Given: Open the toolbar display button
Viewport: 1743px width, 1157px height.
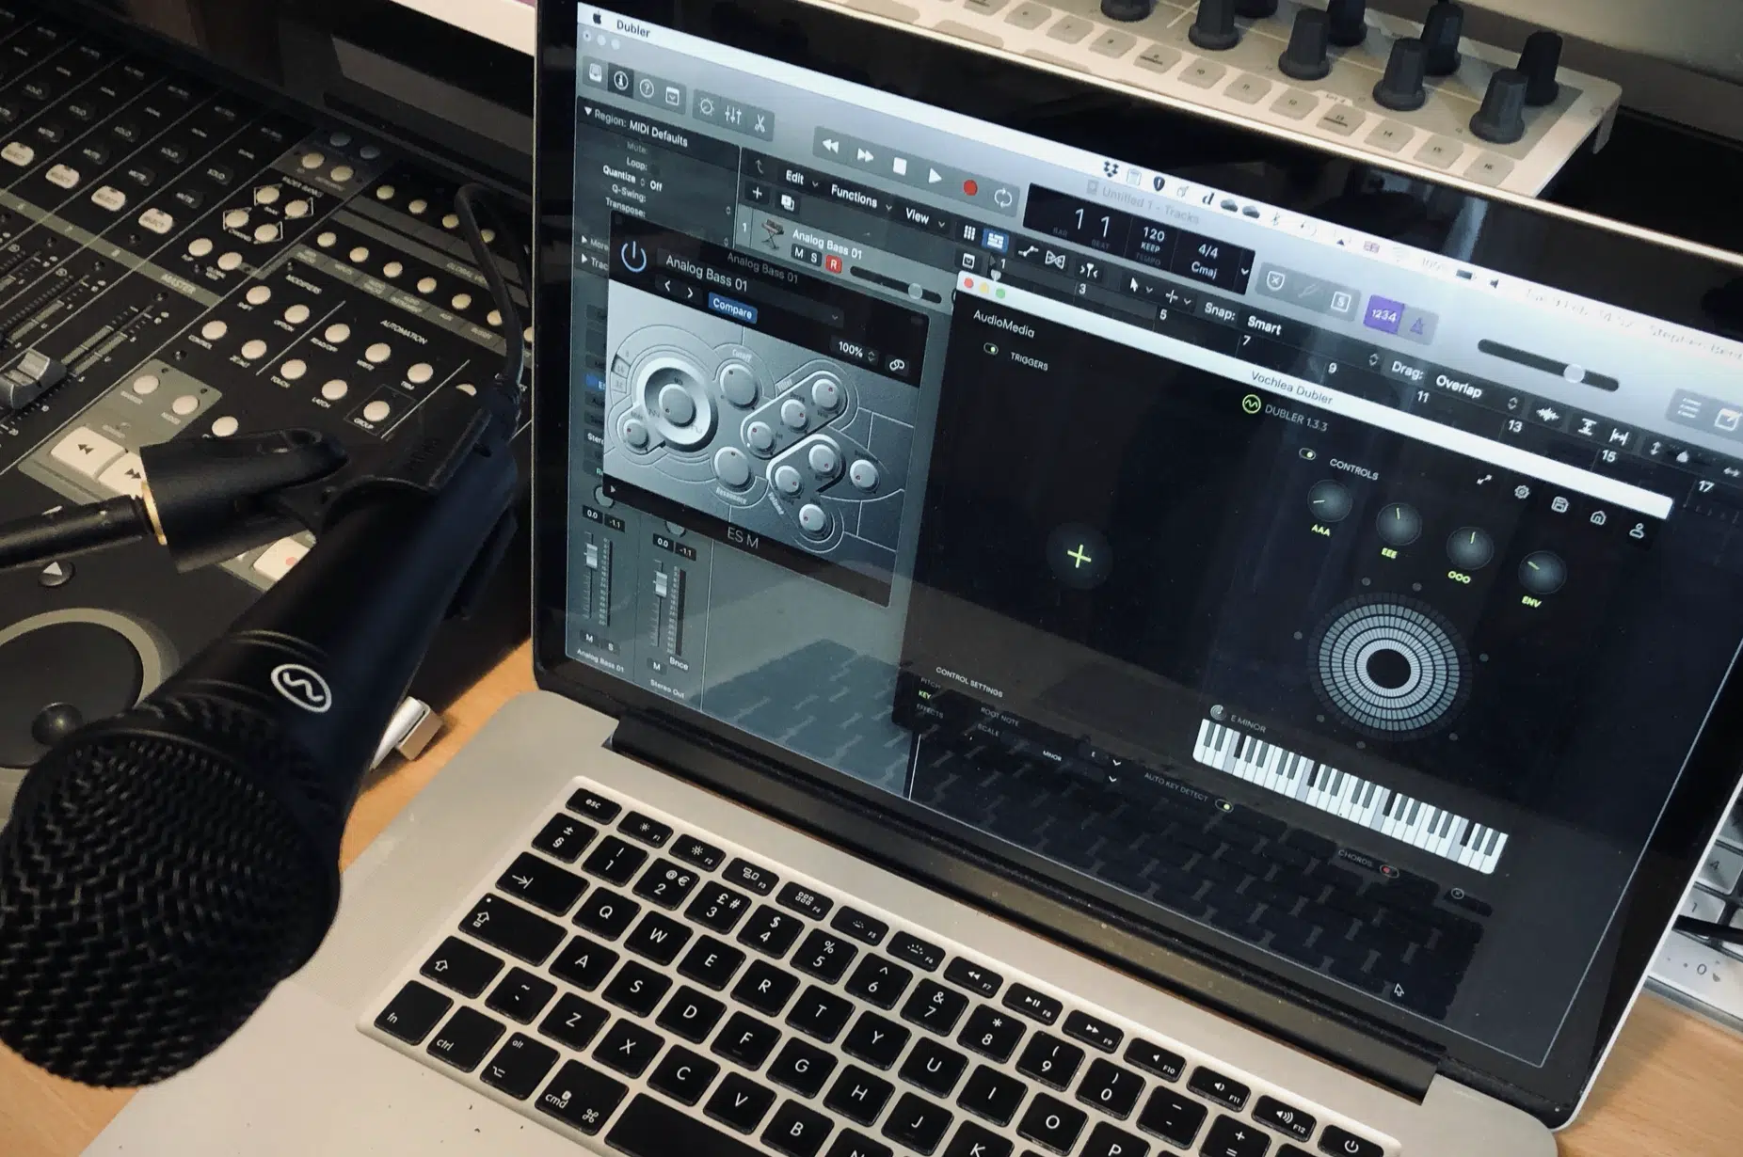Looking at the screenshot, I should coord(672,95).
